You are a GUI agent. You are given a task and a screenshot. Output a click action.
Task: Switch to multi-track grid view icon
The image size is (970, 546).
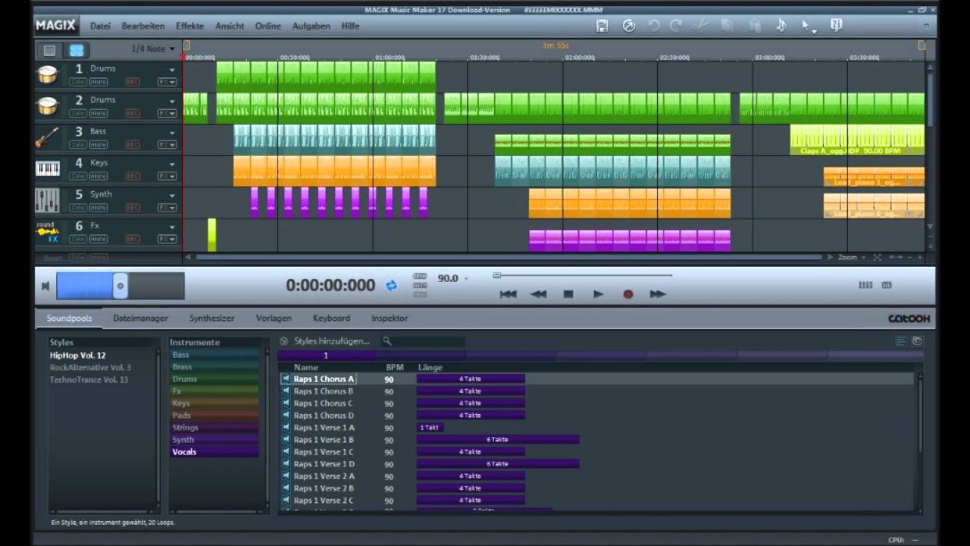click(76, 50)
